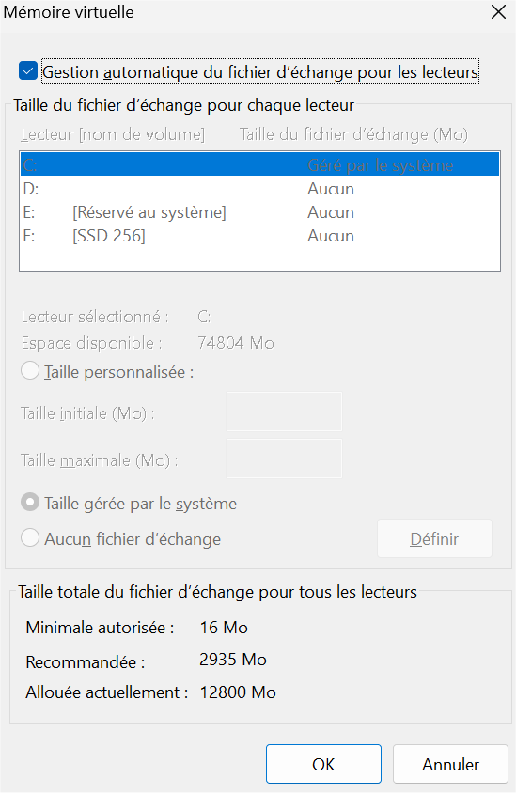516x793 pixels.
Task: Select drive F: SSD 256 row
Action: 259,236
